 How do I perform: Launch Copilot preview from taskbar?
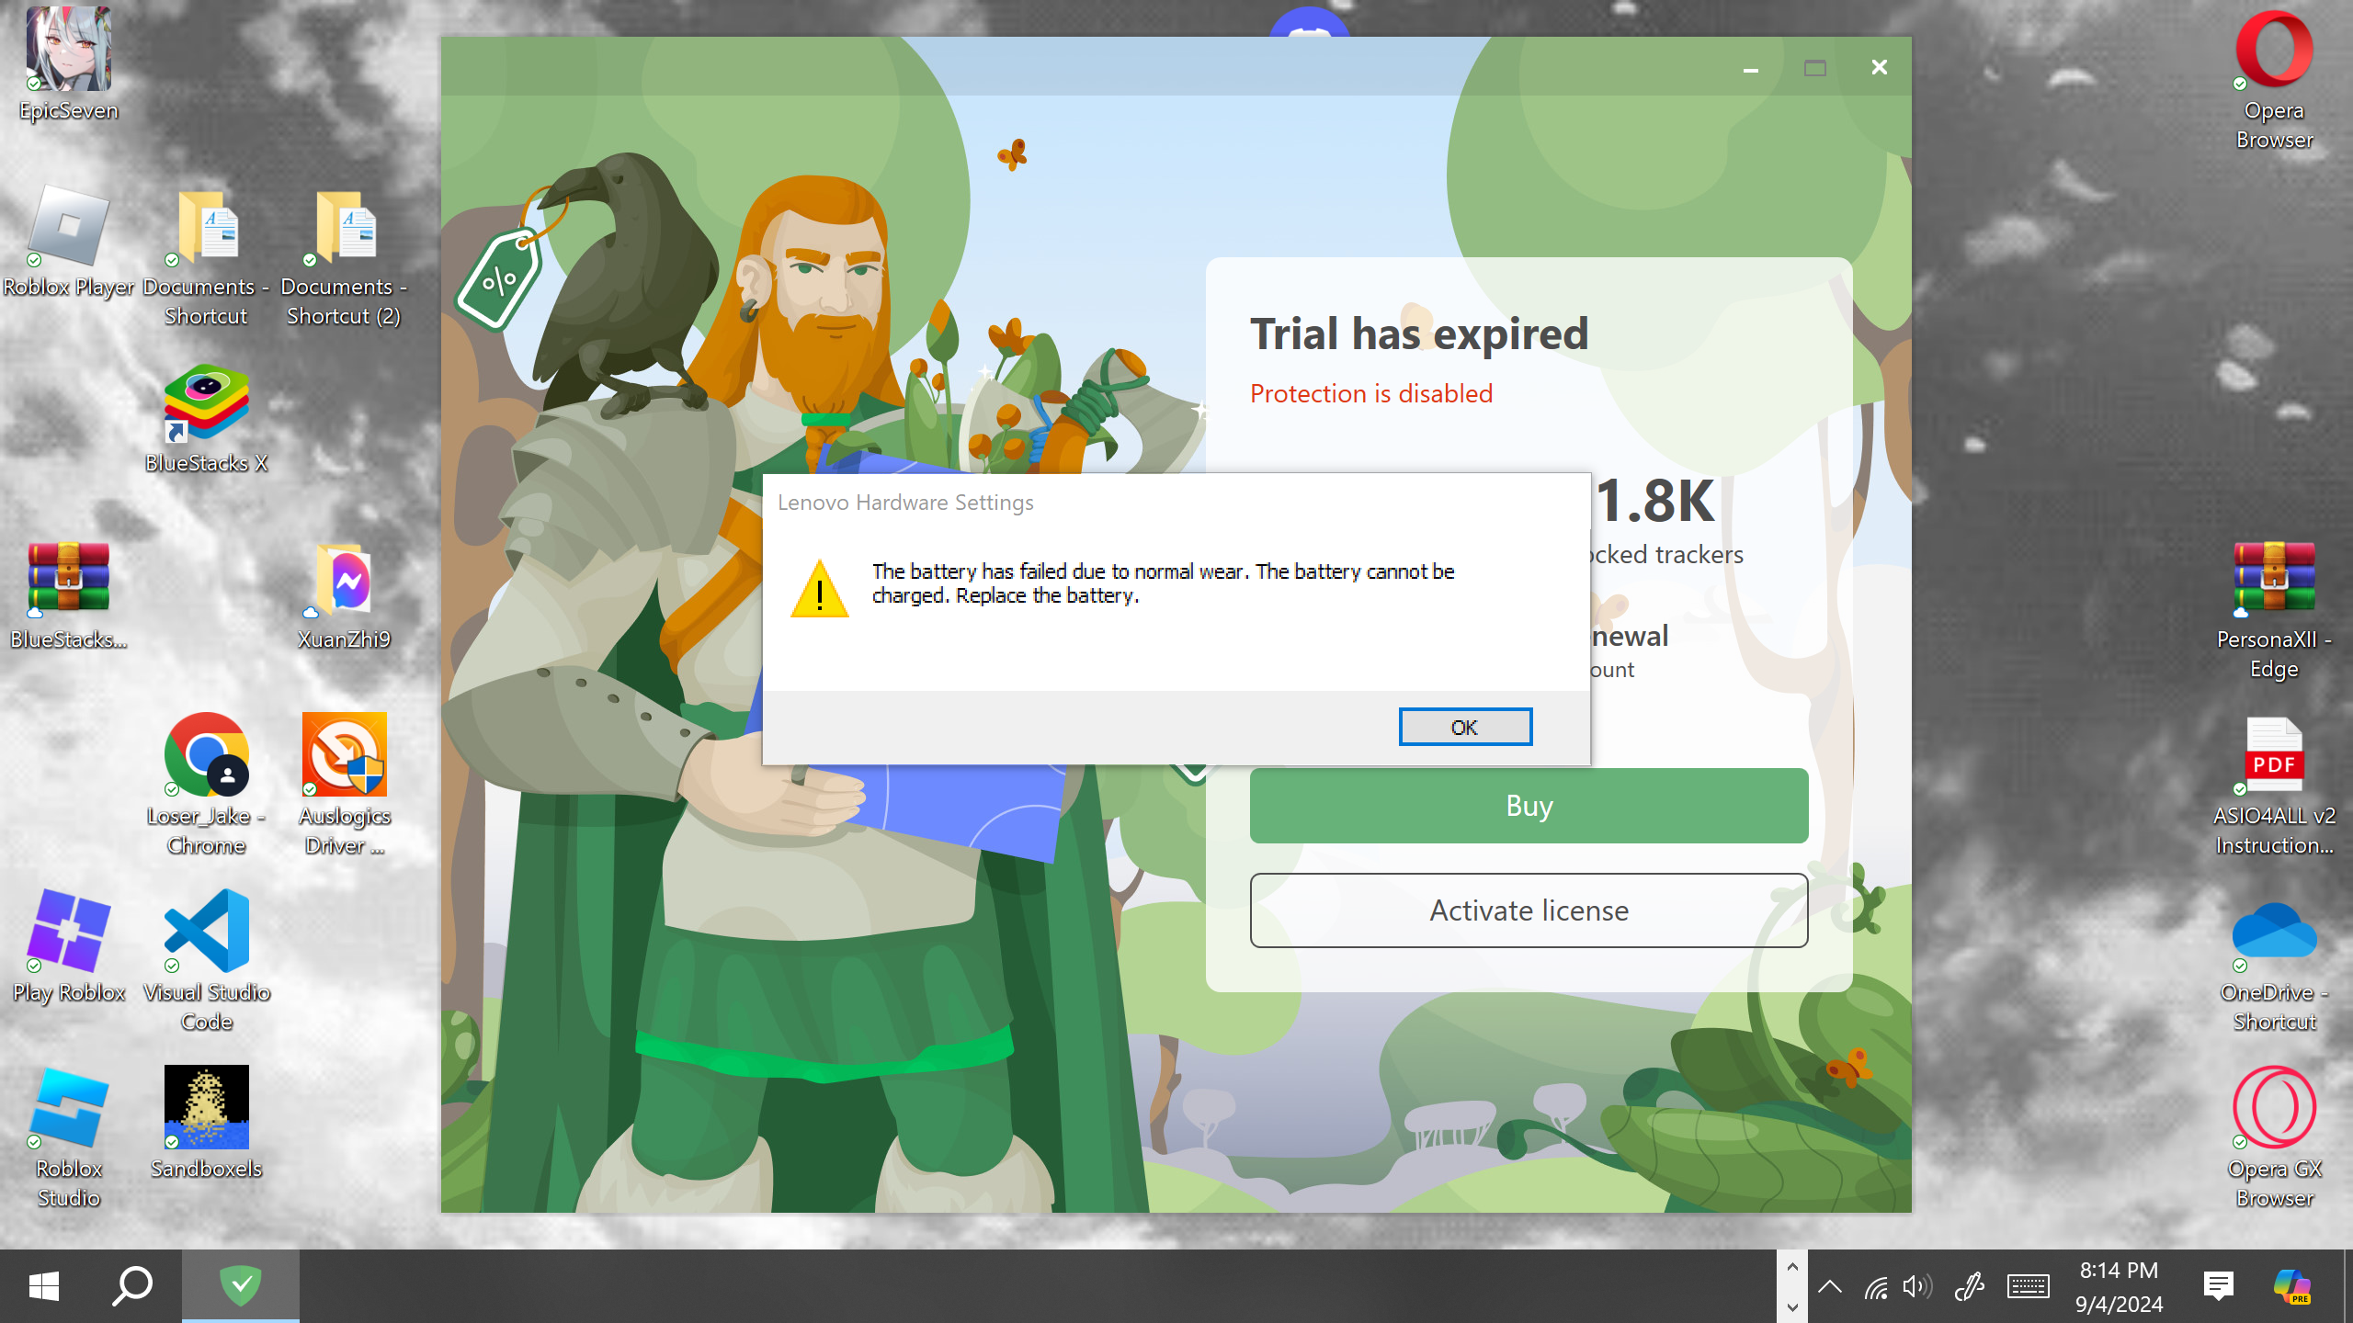[x=2292, y=1286]
